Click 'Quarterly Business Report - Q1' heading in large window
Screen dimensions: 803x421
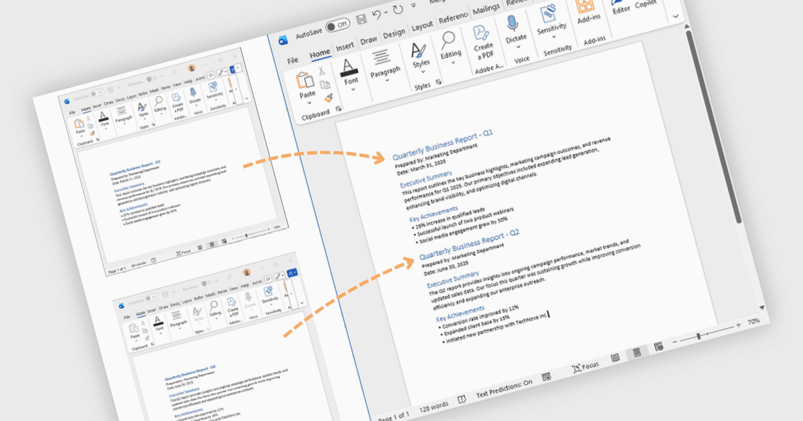pos(442,145)
